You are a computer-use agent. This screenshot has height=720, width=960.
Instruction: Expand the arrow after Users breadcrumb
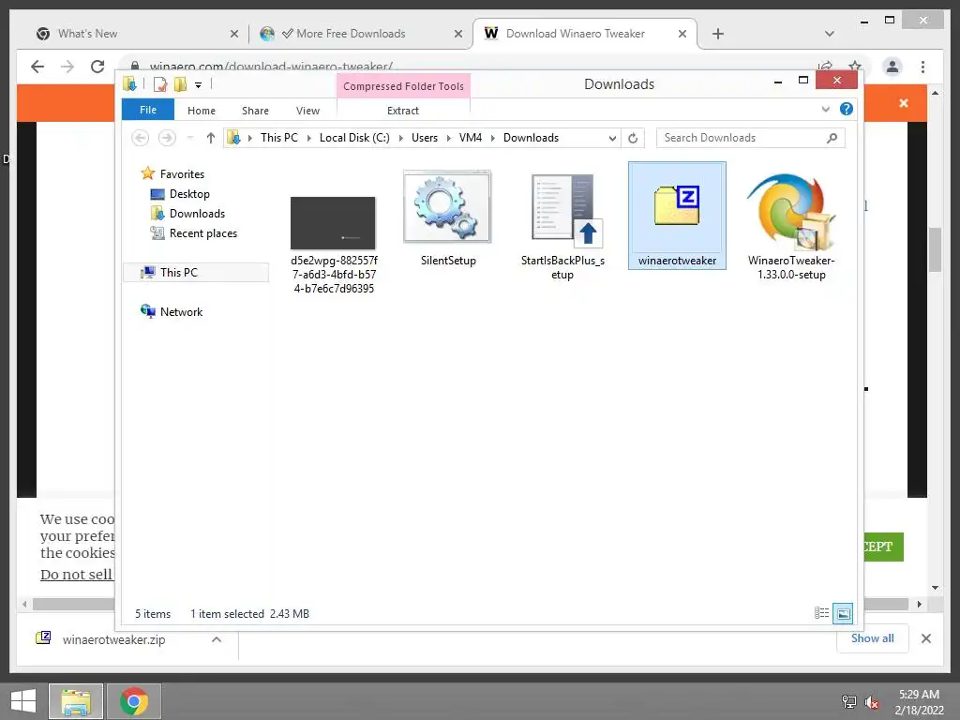449,138
